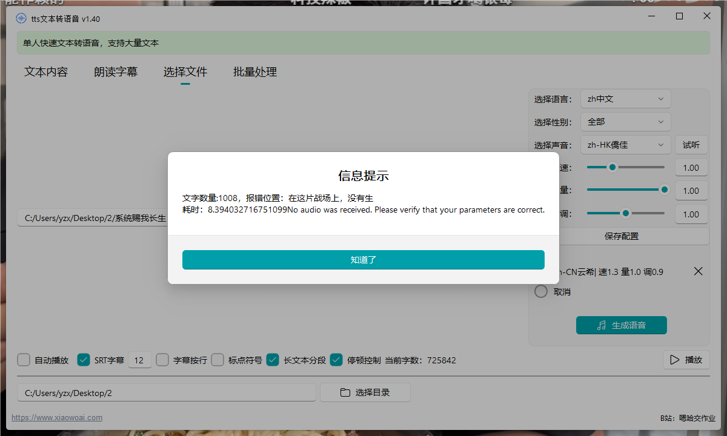Click the folder icon 选择目录 button
Viewport: 727px width, 436px height.
(x=365, y=392)
